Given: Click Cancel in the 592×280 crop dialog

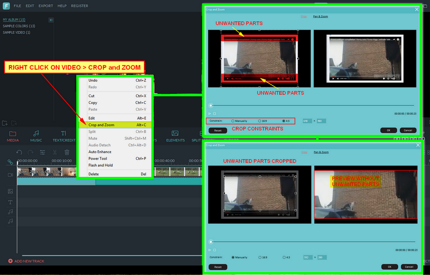Looking at the screenshot, I should 409,266.
